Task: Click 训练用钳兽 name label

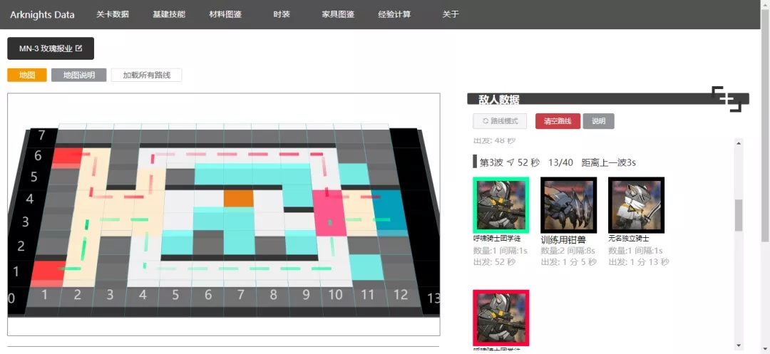Action: point(563,240)
